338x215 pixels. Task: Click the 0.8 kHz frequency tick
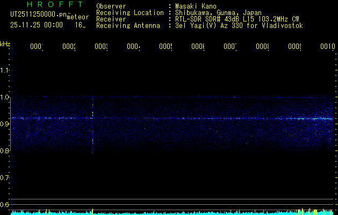(x=5, y=150)
